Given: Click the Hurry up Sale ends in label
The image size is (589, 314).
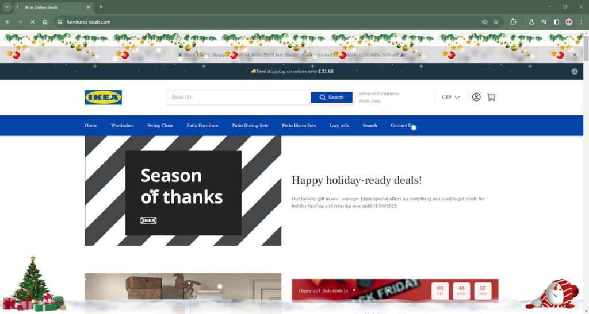Looking at the screenshot, I should pyautogui.click(x=323, y=290).
